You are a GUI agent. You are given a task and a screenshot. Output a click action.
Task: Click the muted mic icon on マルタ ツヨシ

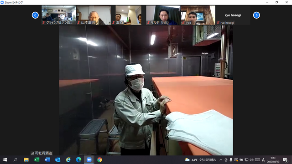click(x=148, y=23)
